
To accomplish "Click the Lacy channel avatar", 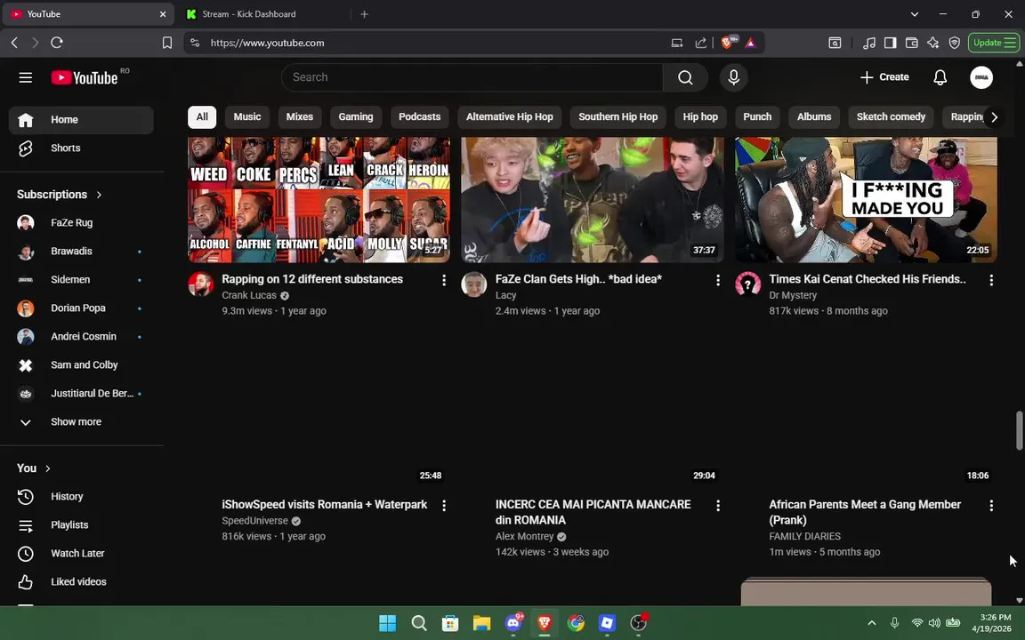I will [x=474, y=284].
